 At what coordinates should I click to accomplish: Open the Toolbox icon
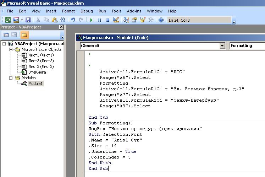click(150, 20)
